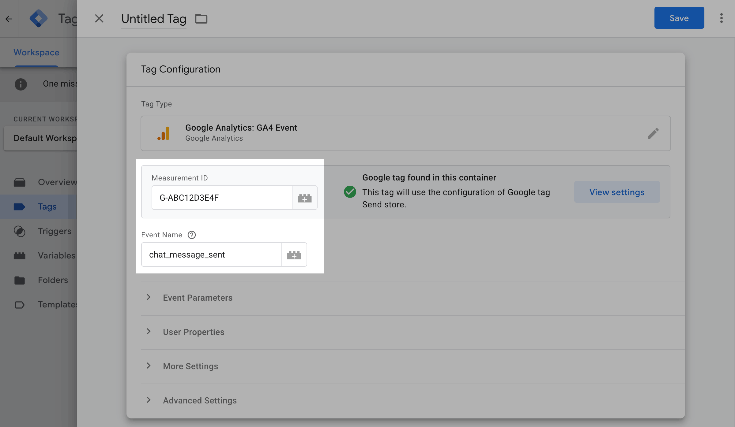
Task: Click the pencil icon to edit tag type
Action: [653, 133]
